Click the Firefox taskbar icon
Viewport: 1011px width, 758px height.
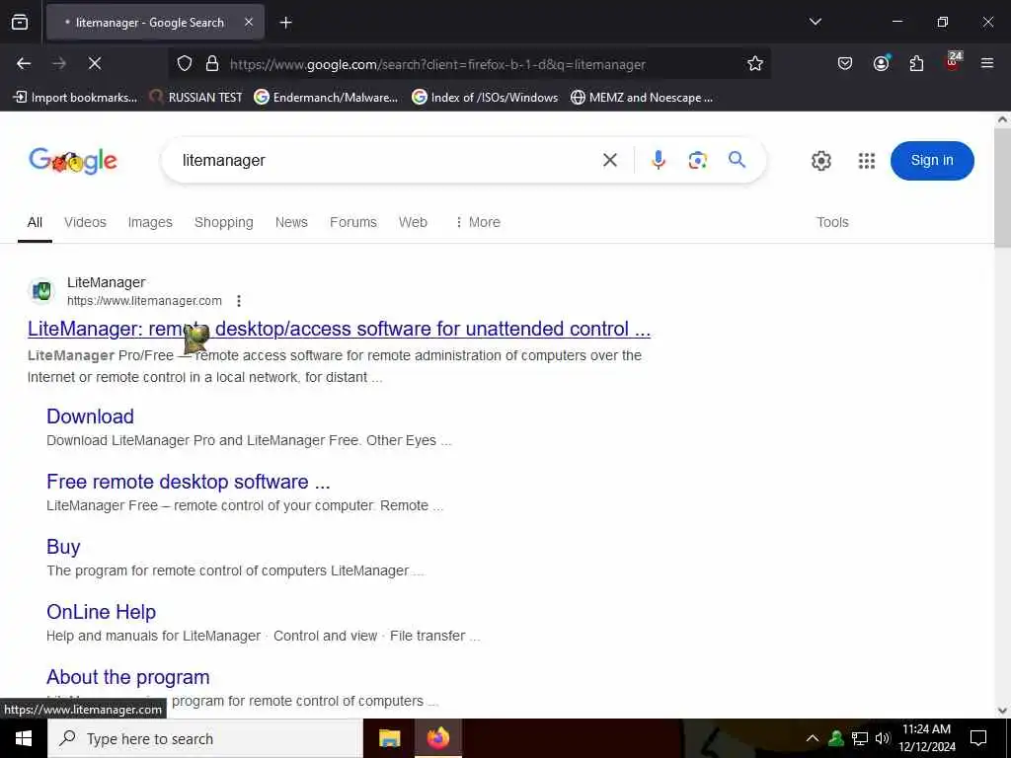click(437, 738)
